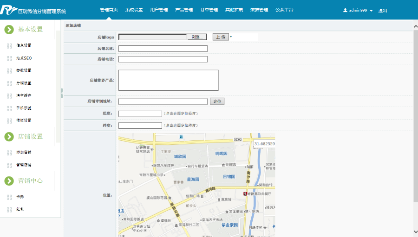418x237 pixels.
Task: Open the 公众平台 navigation menu
Action: click(x=284, y=10)
